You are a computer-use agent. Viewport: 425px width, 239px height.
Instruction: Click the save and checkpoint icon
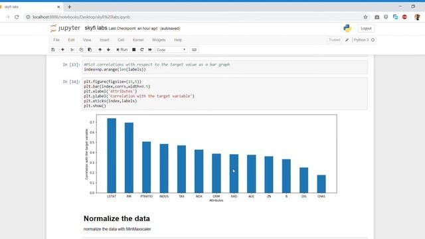pyautogui.click(x=53, y=50)
